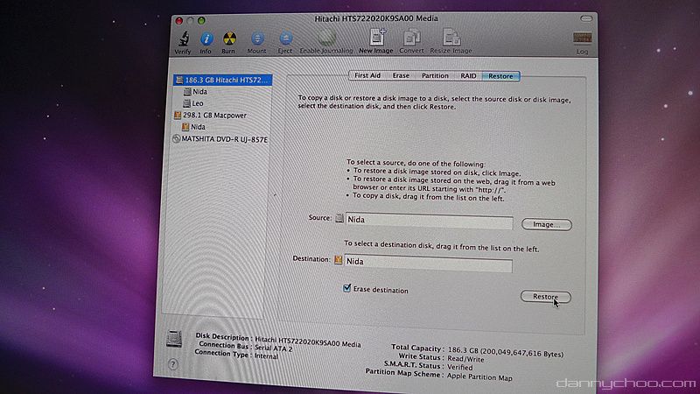Select 186.3 GB Hitachi disk in sidebar
The width and height of the screenshot is (700, 394).
click(x=222, y=80)
